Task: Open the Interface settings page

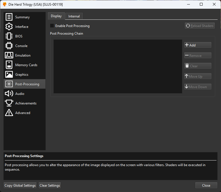Action: [25, 26]
